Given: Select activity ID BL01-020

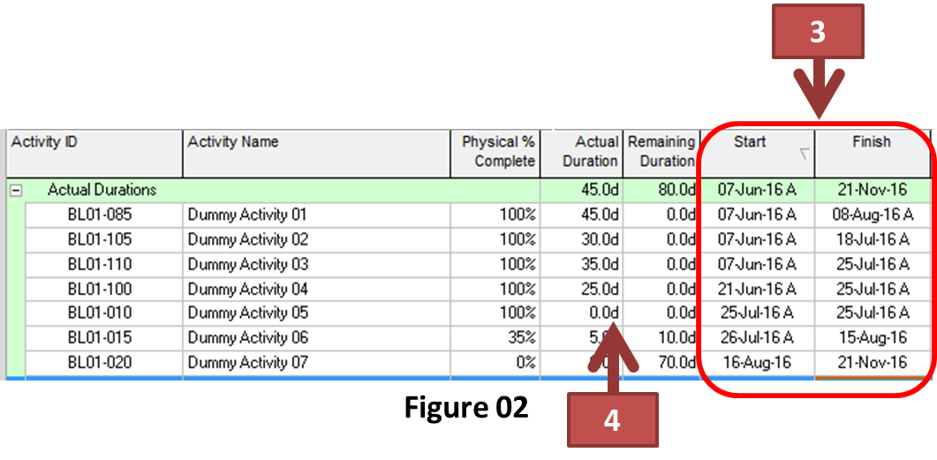Looking at the screenshot, I should [99, 362].
